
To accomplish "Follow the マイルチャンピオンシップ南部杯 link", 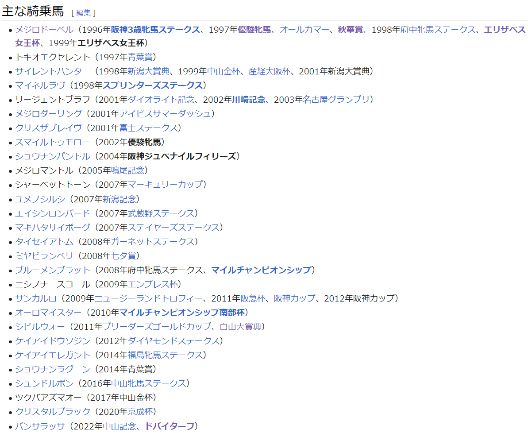I will (182, 313).
